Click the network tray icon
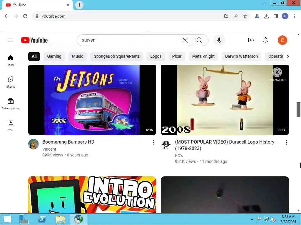 [266, 219]
